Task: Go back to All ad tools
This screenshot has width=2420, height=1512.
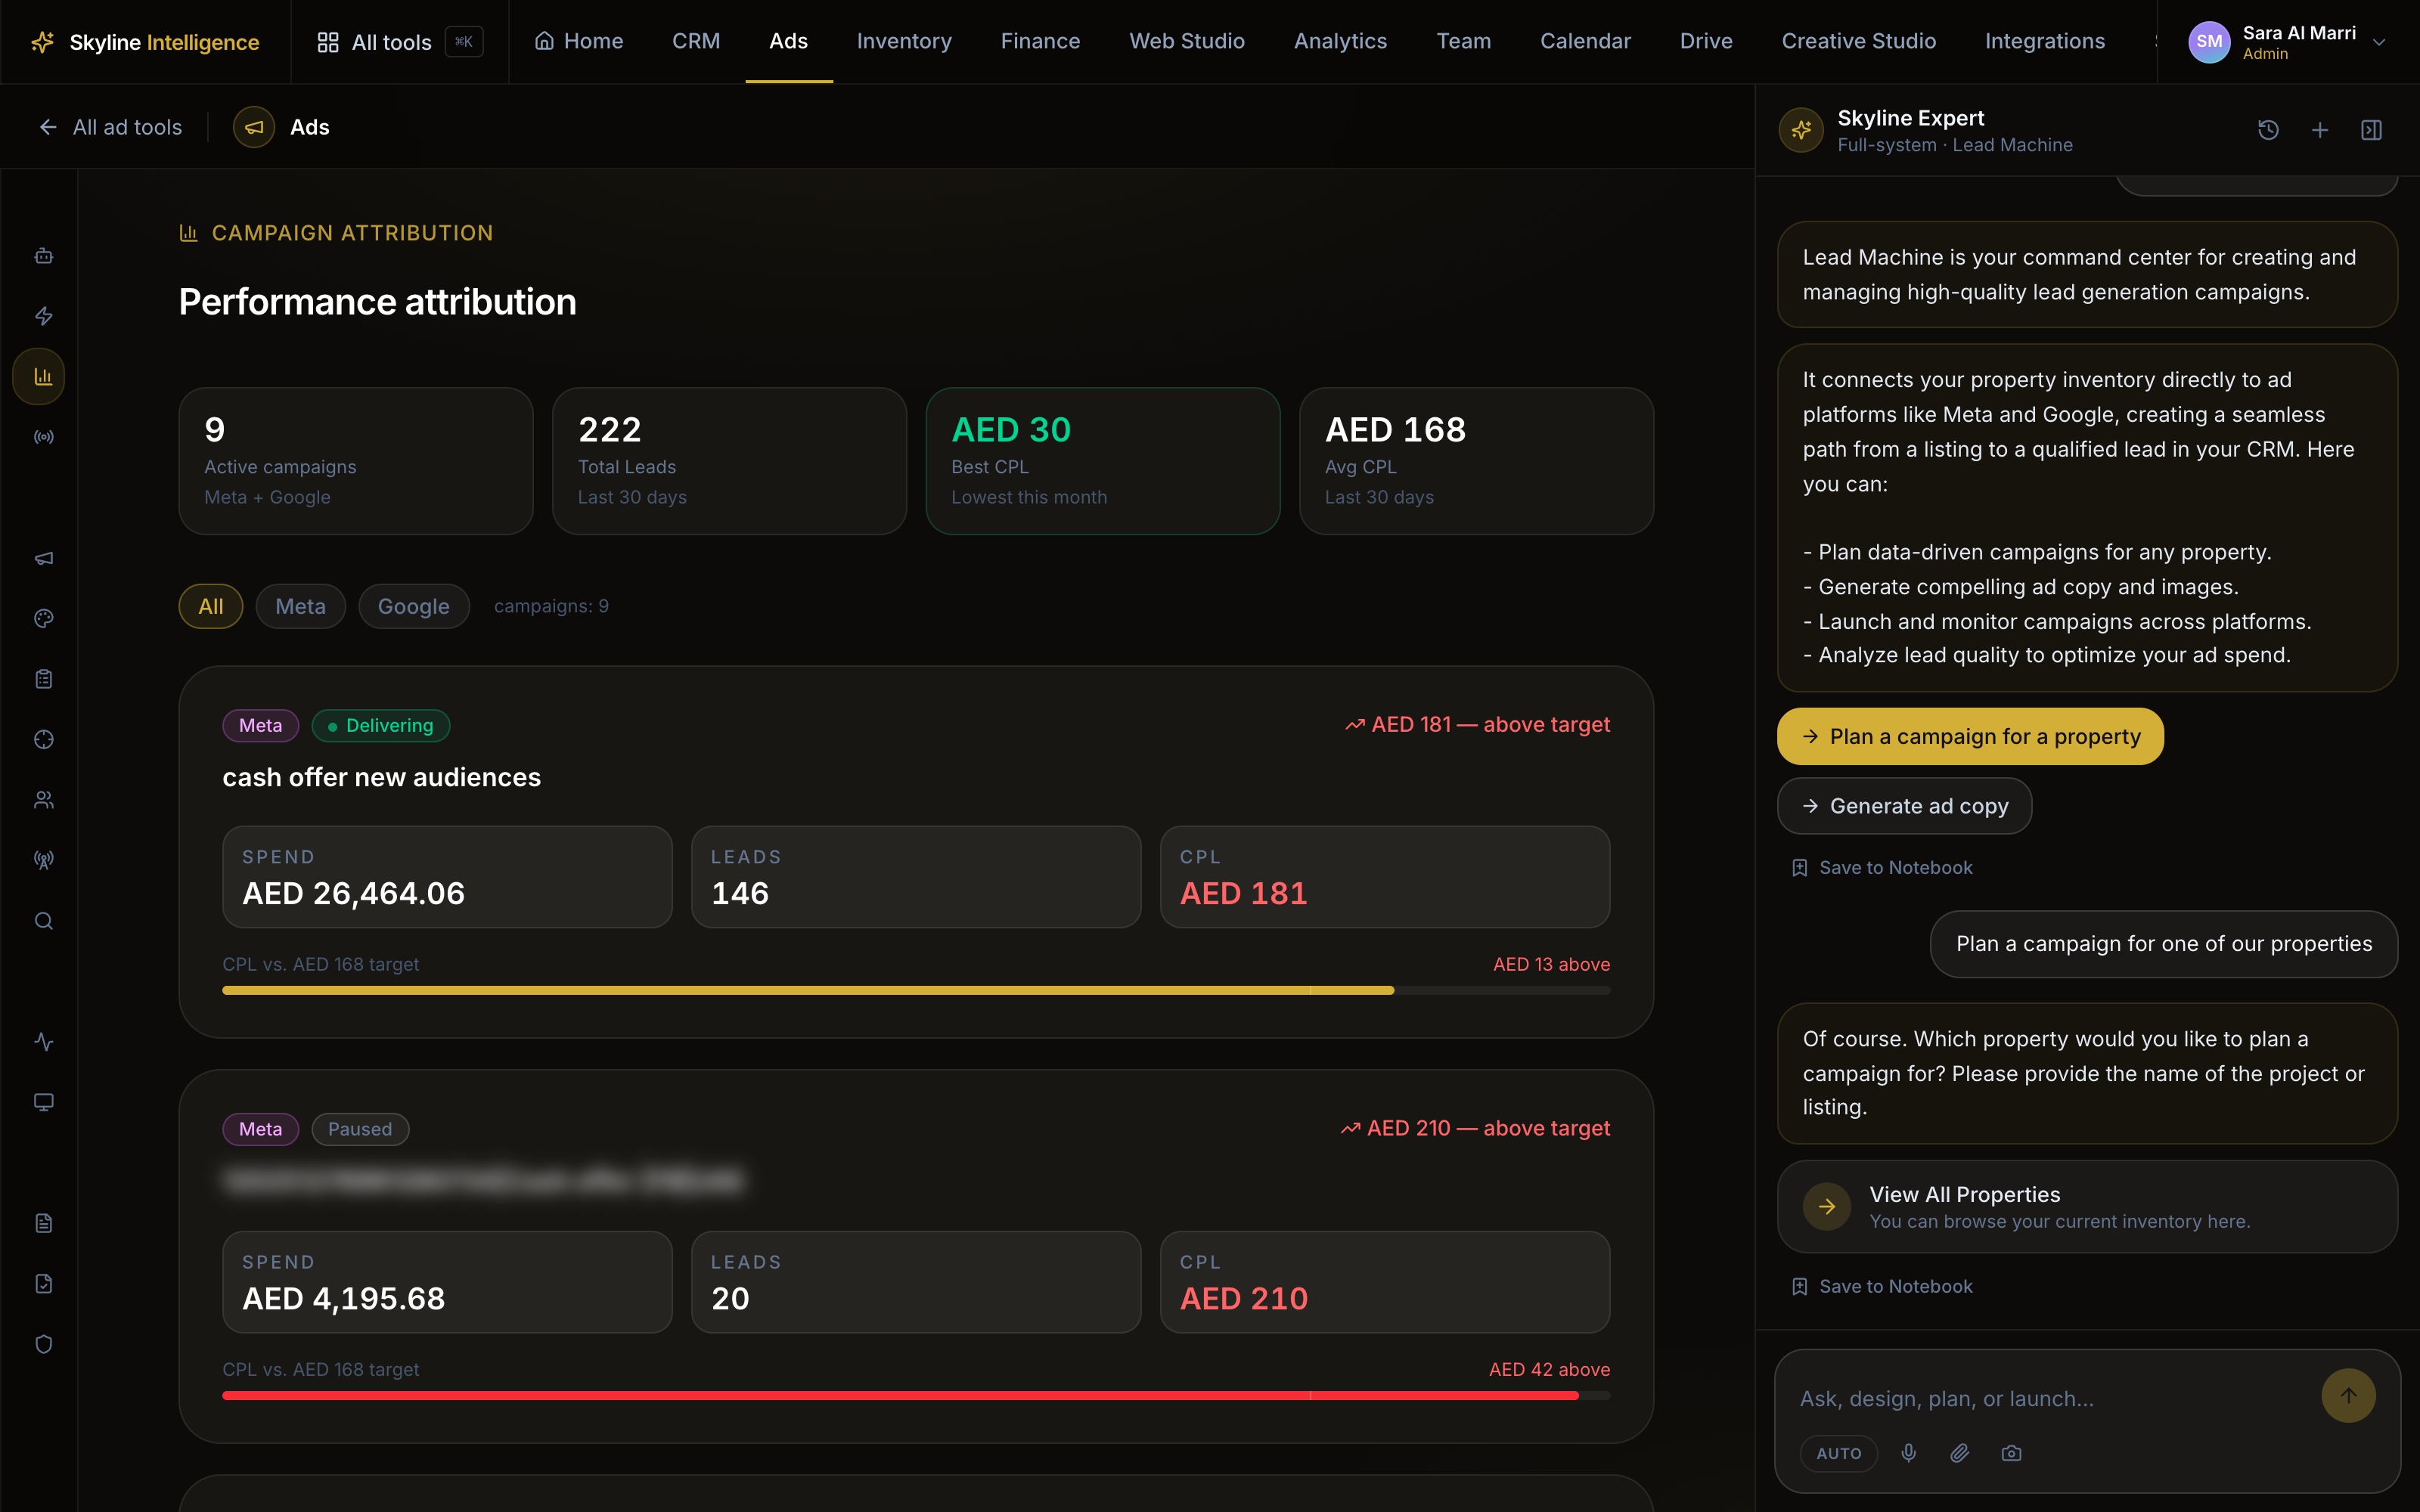Action: 110,127
